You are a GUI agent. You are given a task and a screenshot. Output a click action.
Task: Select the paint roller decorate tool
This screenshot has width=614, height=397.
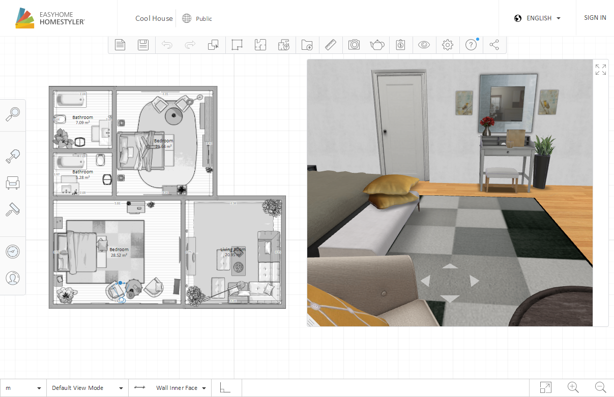pos(13,209)
